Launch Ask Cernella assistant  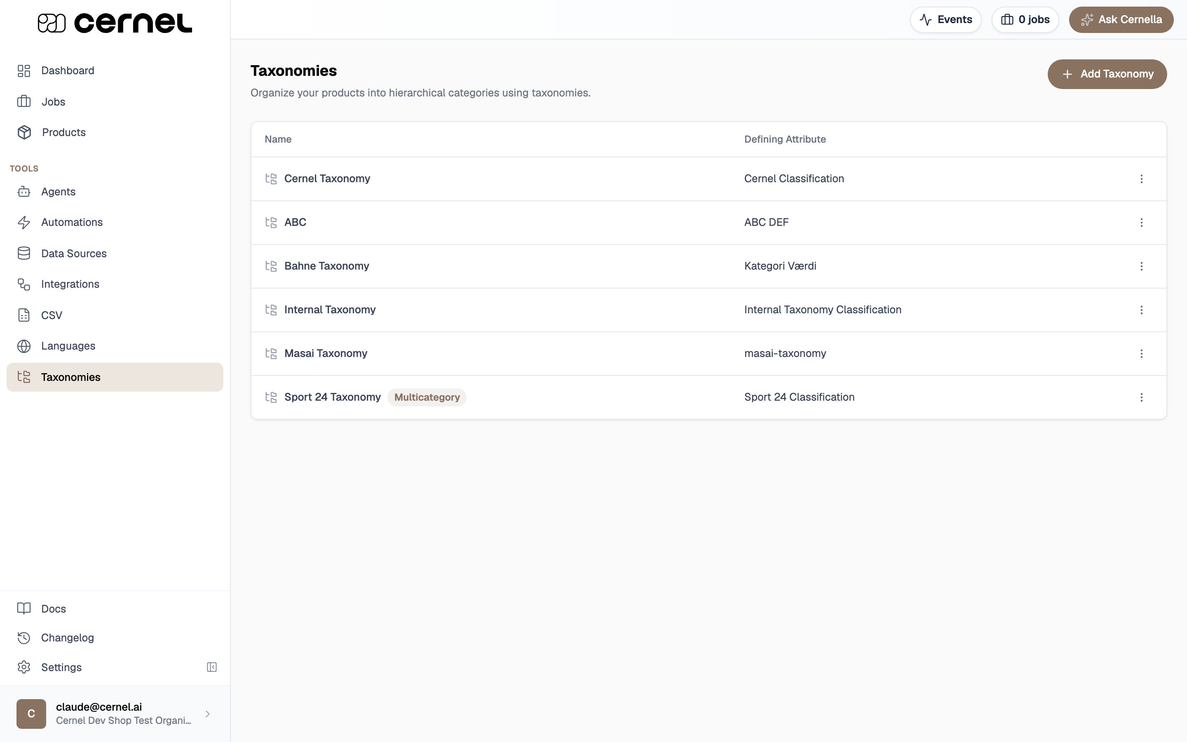(x=1121, y=20)
